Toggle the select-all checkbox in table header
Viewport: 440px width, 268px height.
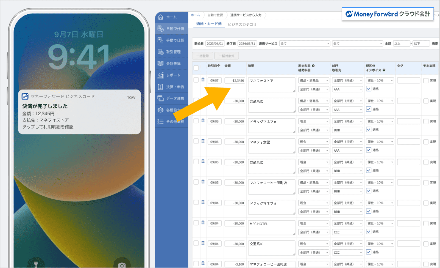coord(196,68)
